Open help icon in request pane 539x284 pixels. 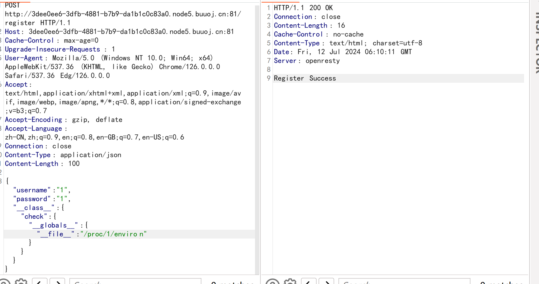[x=4, y=282]
